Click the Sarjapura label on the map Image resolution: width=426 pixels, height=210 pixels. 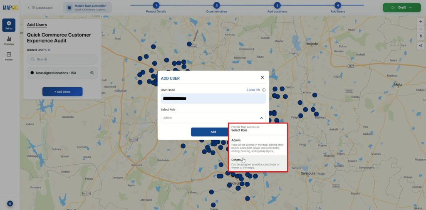[309, 173]
